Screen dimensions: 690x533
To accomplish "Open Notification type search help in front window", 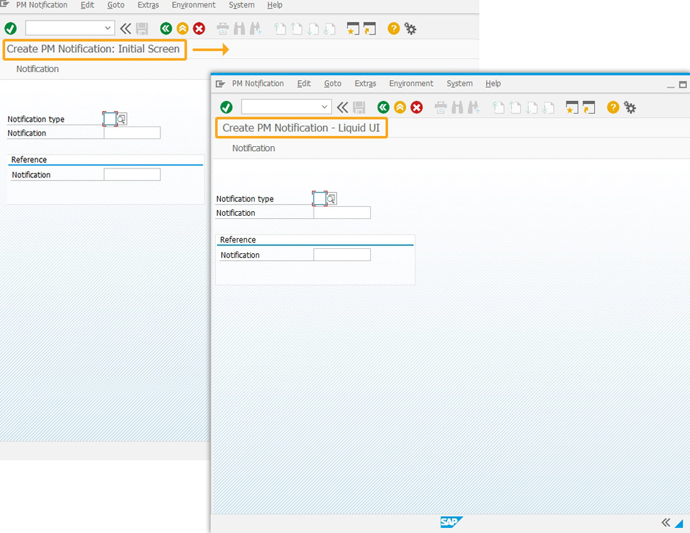I will click(332, 199).
